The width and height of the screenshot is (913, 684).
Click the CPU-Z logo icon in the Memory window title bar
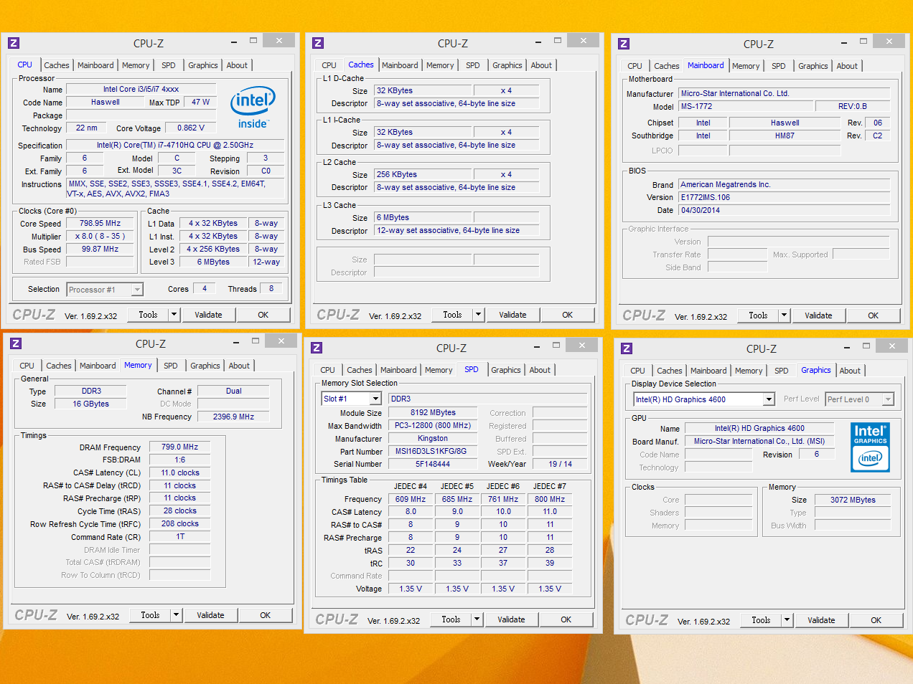[16, 343]
